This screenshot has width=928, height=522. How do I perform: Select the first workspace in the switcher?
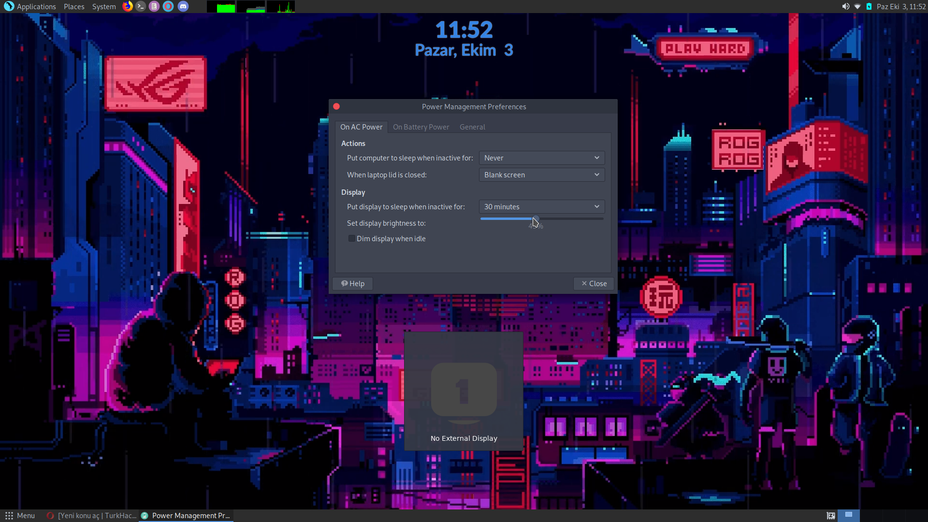click(849, 515)
